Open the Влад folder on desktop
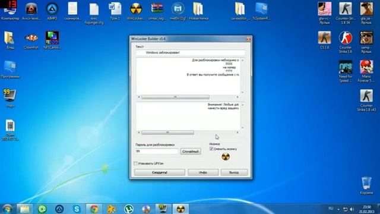This screenshot has height=214, width=380. [9, 40]
